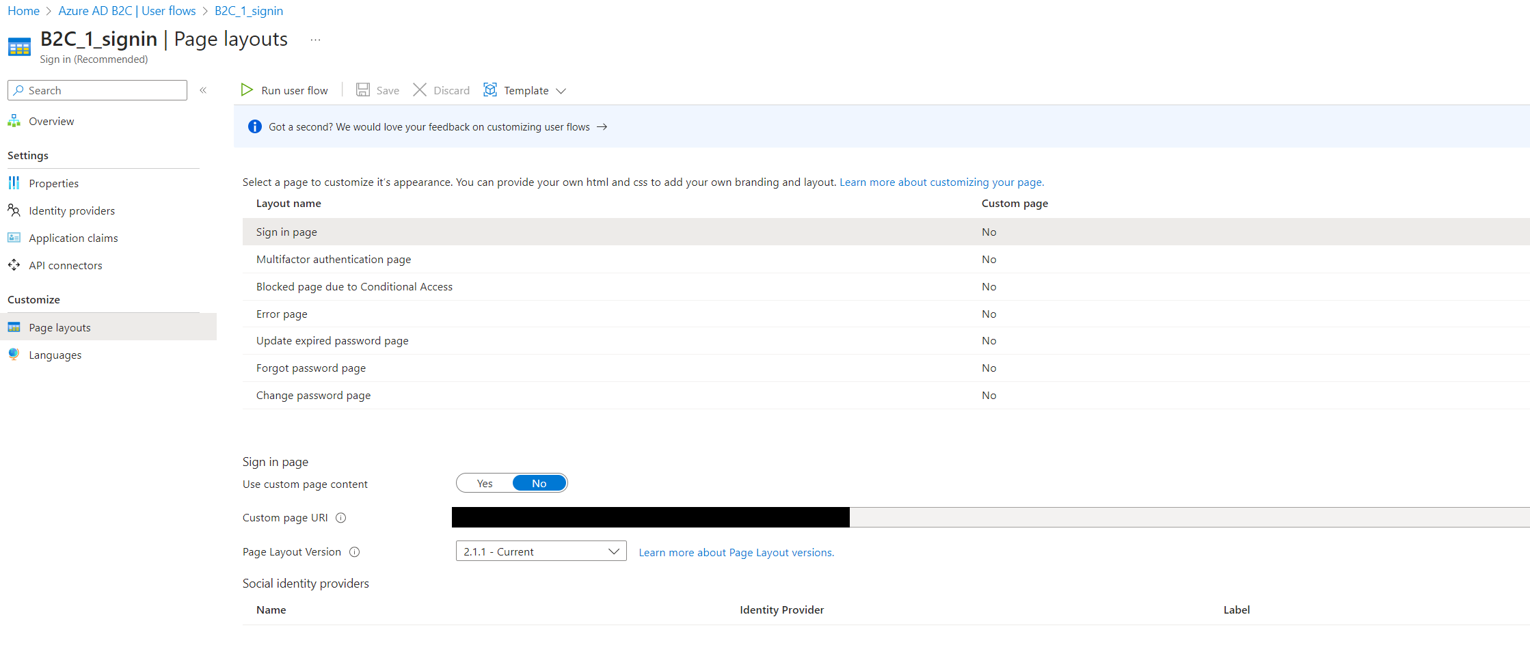Click the Application claims sidebar icon

(x=14, y=238)
